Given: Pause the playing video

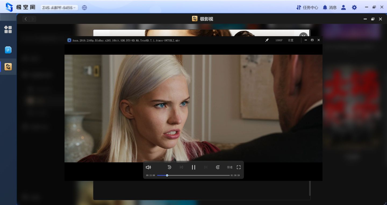Looking at the screenshot, I should click(x=193, y=167).
